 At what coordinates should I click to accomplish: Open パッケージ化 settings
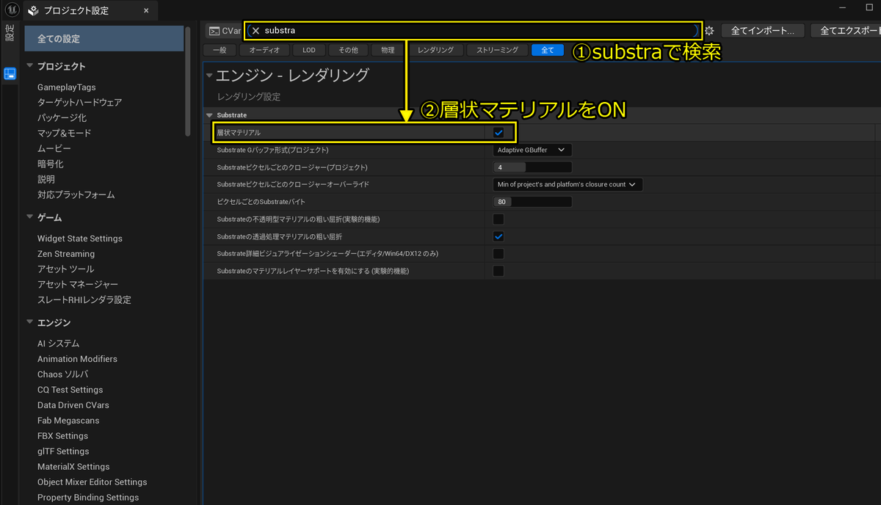[62, 118]
